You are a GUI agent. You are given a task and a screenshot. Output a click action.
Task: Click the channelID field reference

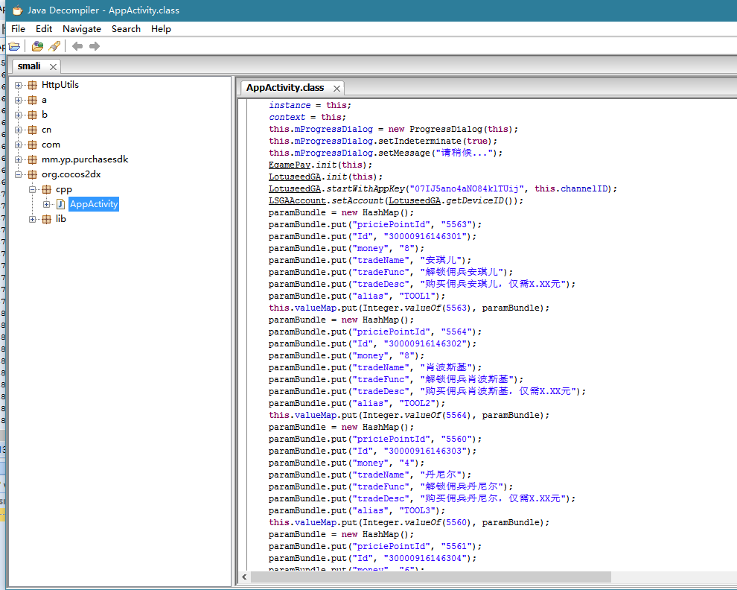(x=584, y=188)
